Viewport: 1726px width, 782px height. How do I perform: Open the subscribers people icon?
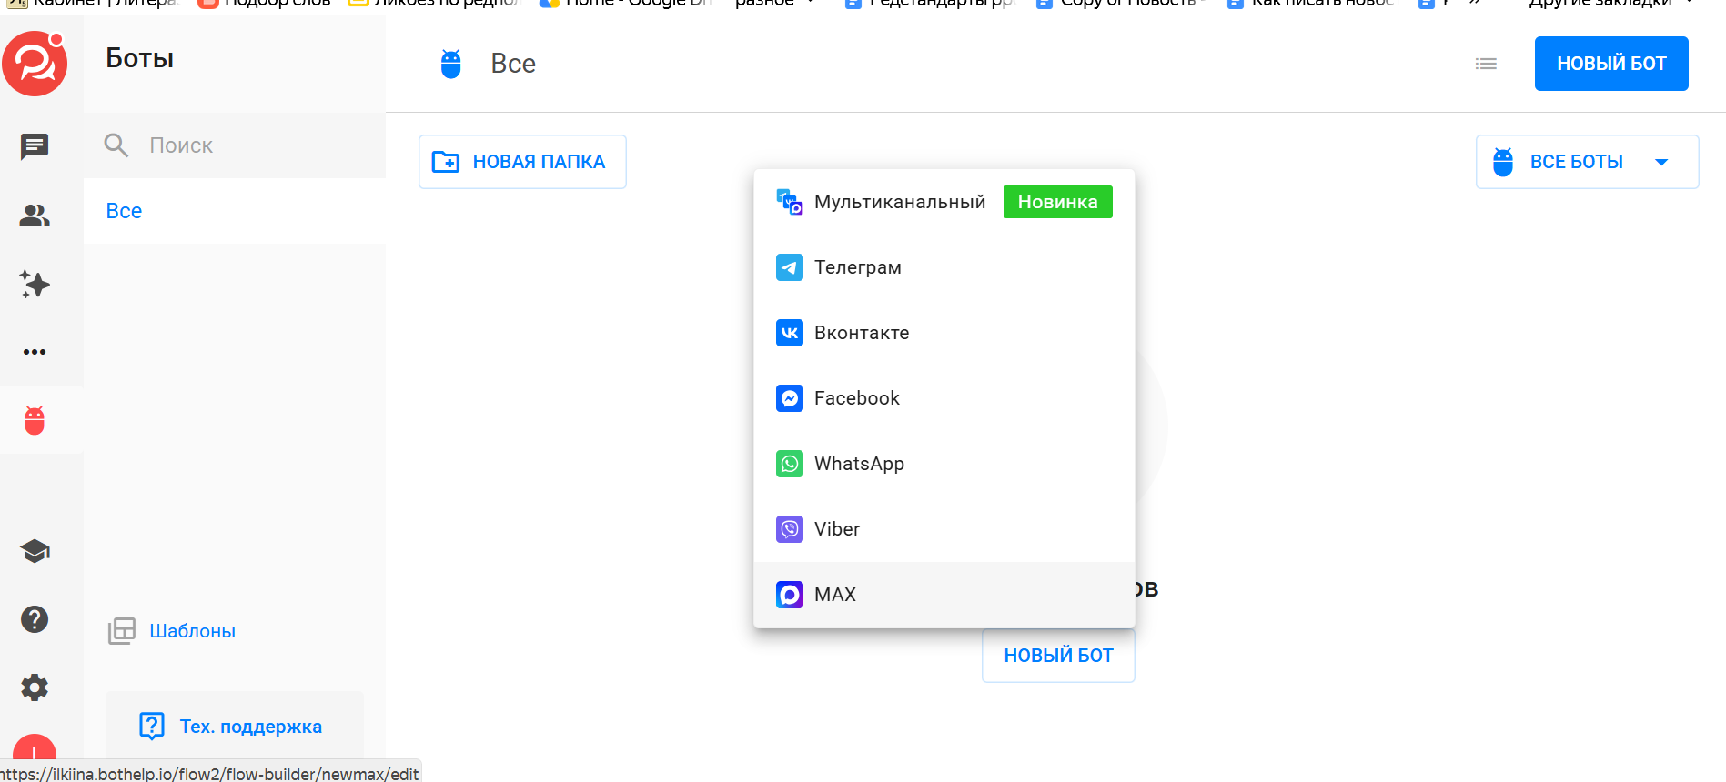[35, 216]
